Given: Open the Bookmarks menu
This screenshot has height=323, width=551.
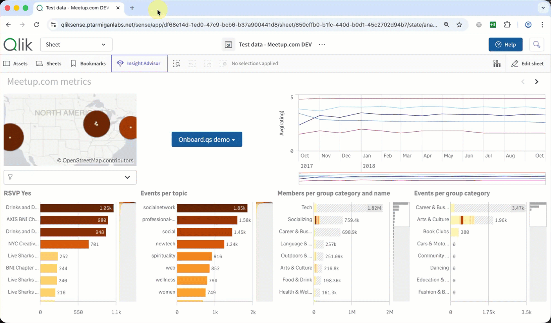Looking at the screenshot, I should click(88, 64).
